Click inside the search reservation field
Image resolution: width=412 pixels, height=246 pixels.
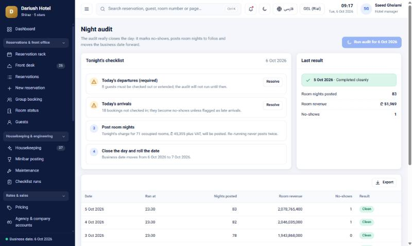[168, 9]
